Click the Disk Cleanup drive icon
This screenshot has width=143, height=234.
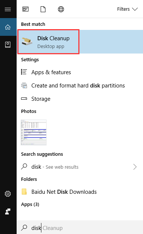click(x=27, y=41)
